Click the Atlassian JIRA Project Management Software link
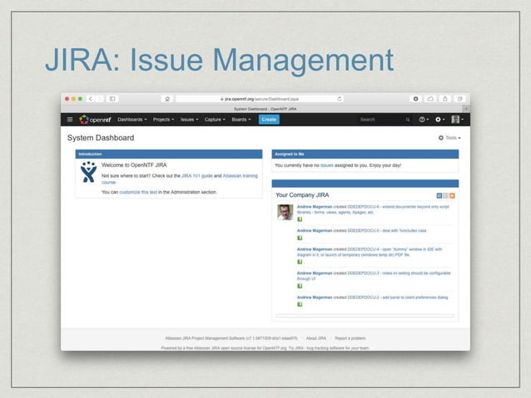This screenshot has width=531, height=398. pyautogui.click(x=205, y=338)
